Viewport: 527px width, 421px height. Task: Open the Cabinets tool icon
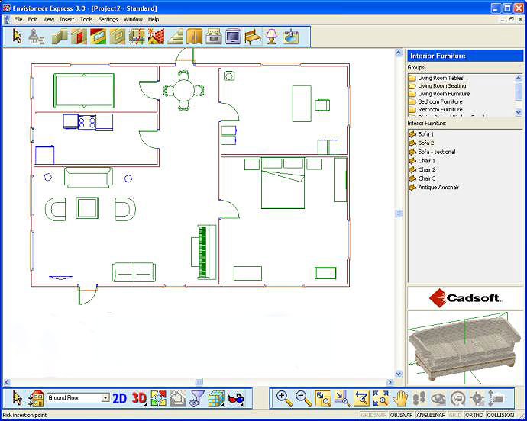pyautogui.click(x=195, y=37)
